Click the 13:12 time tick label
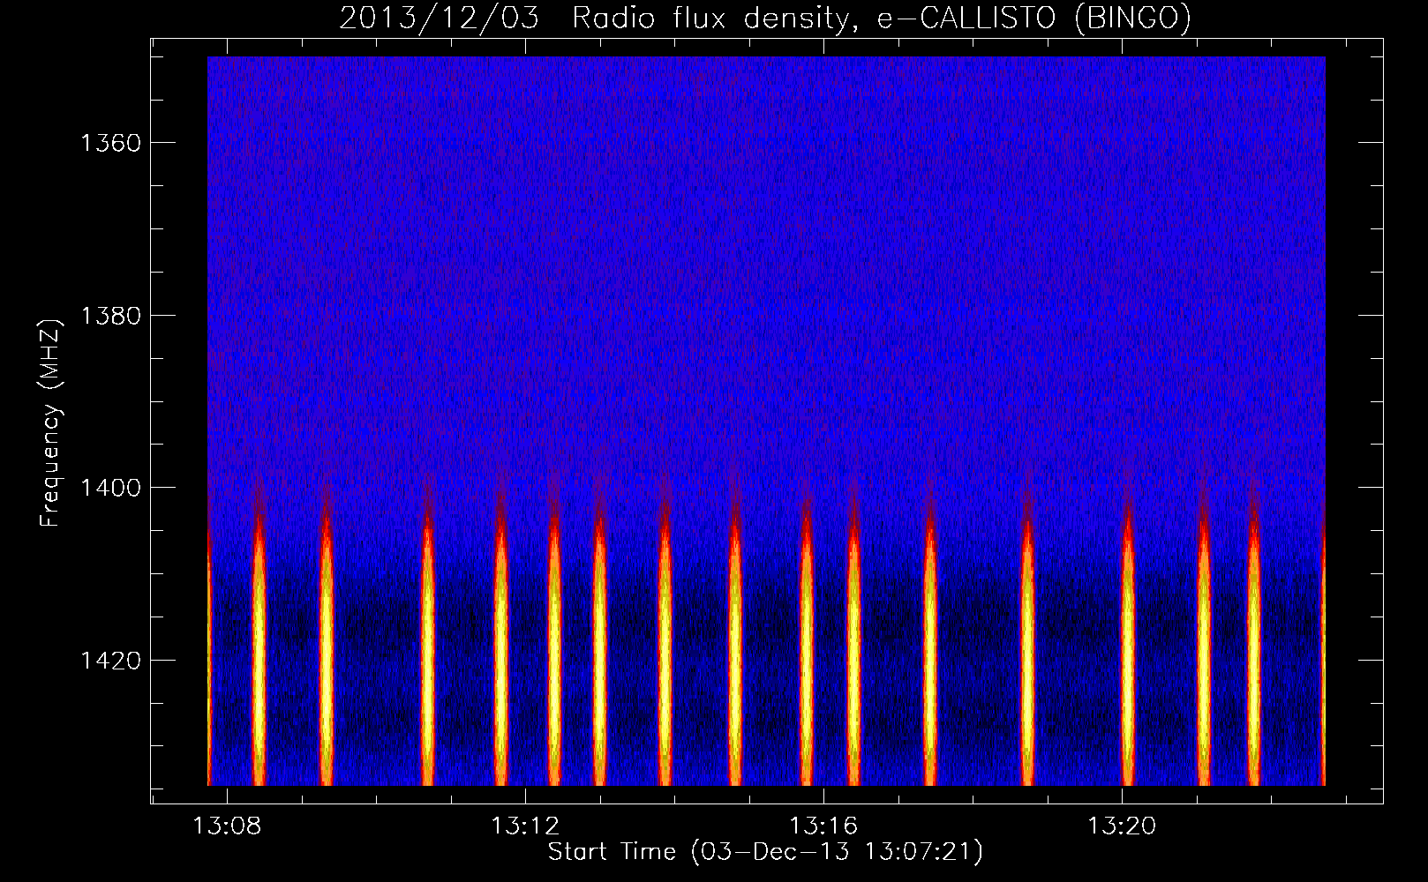Viewport: 1428px width, 882px height. tap(525, 826)
